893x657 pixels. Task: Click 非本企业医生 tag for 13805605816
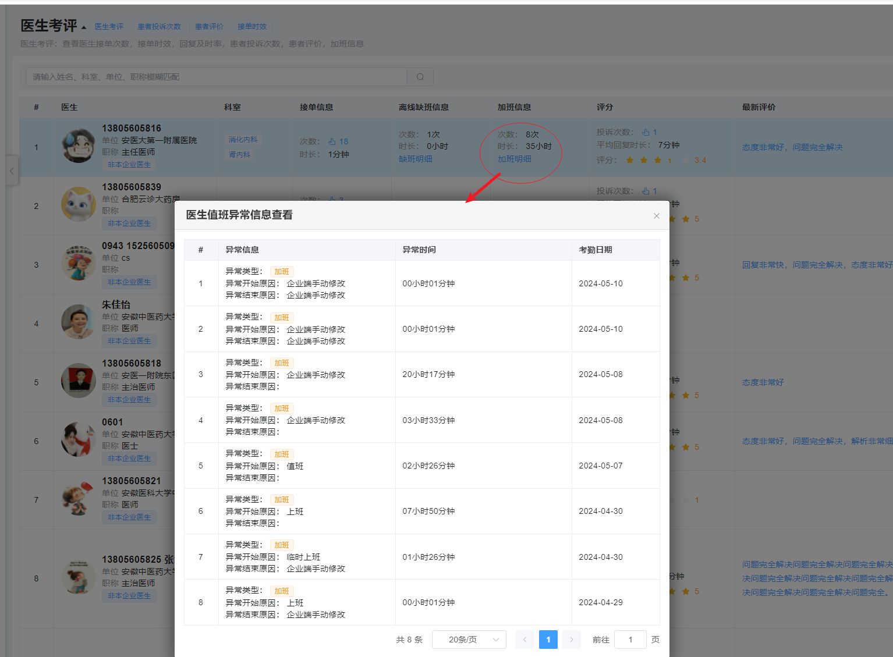point(129,165)
